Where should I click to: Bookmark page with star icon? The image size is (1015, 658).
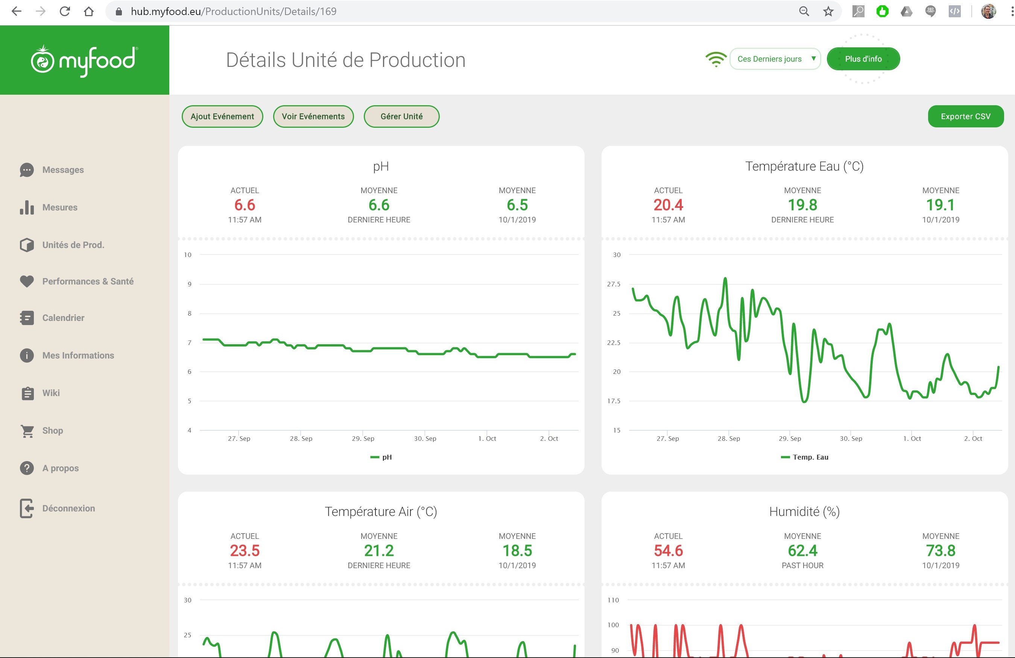(x=828, y=12)
